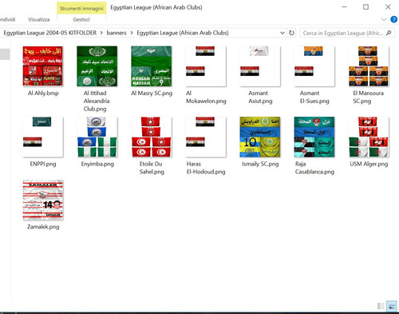This screenshot has width=399, height=314.
Task: Open Help via the question mark icon
Action: coord(393,19)
